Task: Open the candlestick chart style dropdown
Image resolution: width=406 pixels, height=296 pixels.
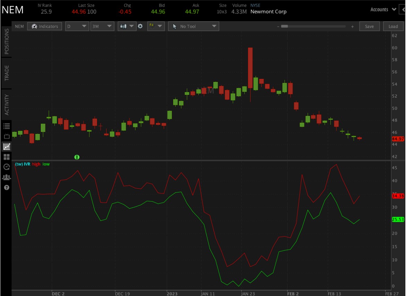Action: 127,26
